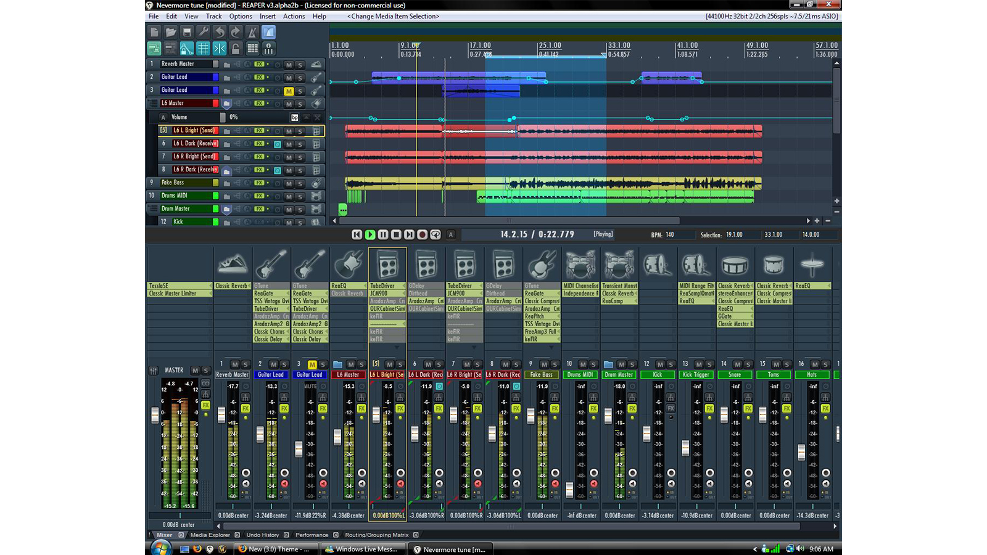
Task: Toggle envelope lock points icon
Action: (187, 48)
